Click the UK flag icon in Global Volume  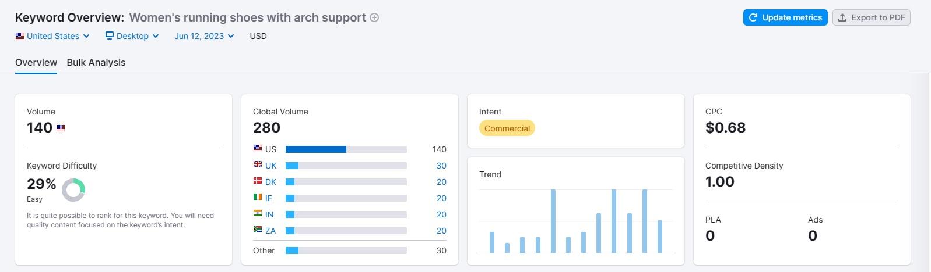[x=258, y=165]
